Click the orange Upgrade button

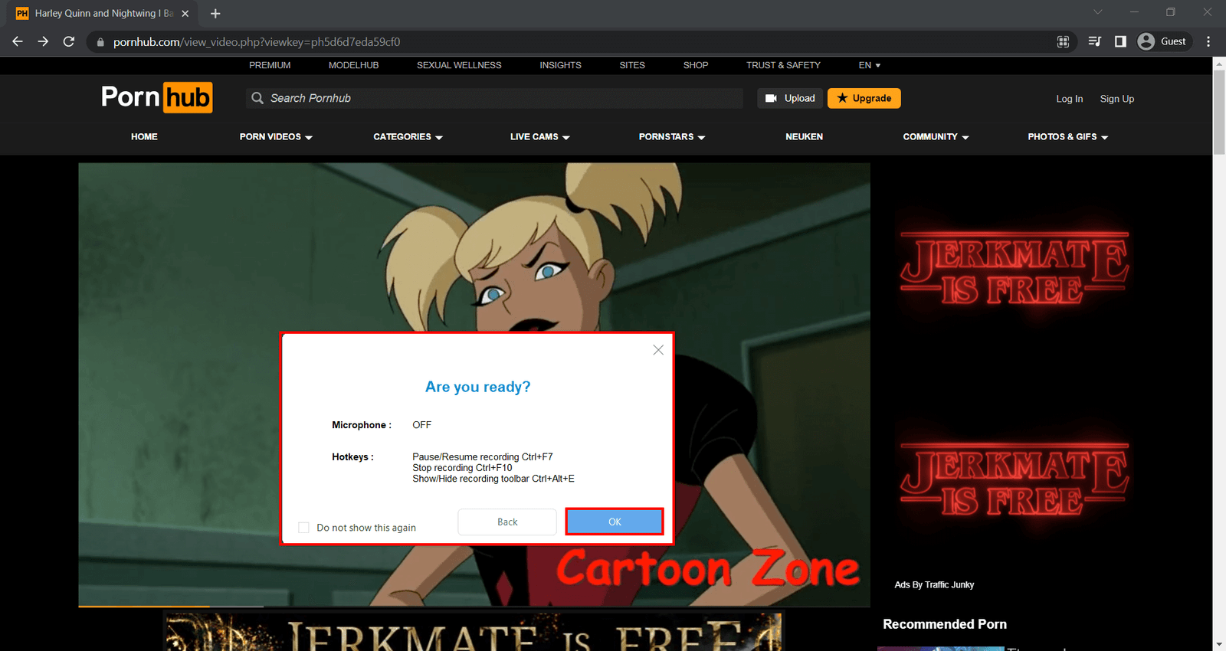(864, 98)
